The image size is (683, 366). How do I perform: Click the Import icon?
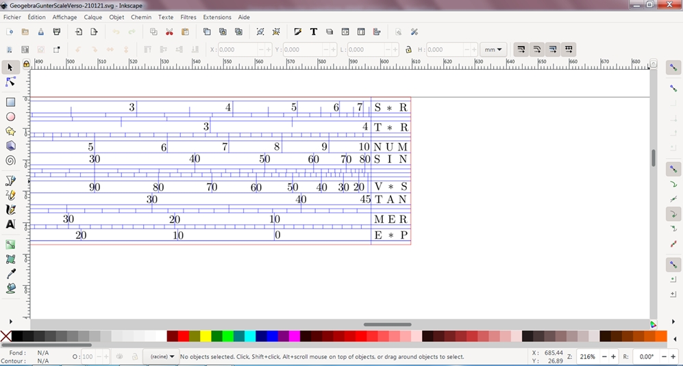tap(78, 31)
